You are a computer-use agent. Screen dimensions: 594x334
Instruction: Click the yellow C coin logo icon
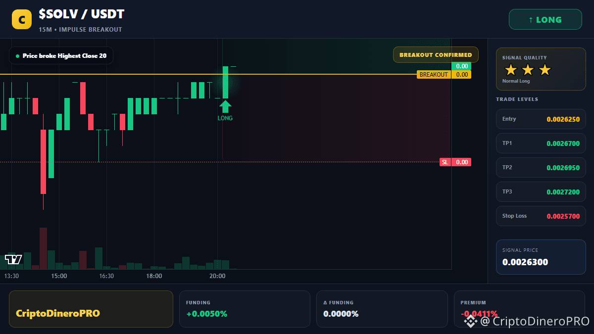click(21, 19)
